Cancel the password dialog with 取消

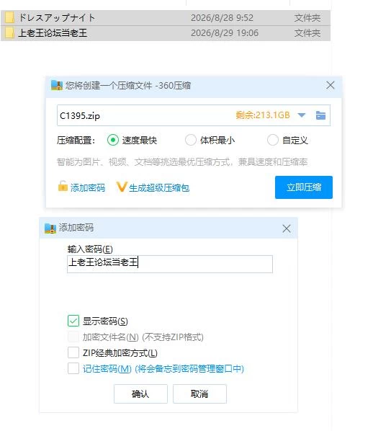(199, 394)
